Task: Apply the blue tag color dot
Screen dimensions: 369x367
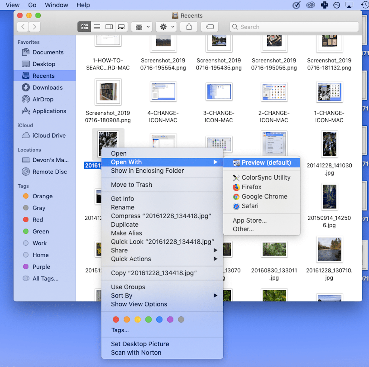Action: 159,320
